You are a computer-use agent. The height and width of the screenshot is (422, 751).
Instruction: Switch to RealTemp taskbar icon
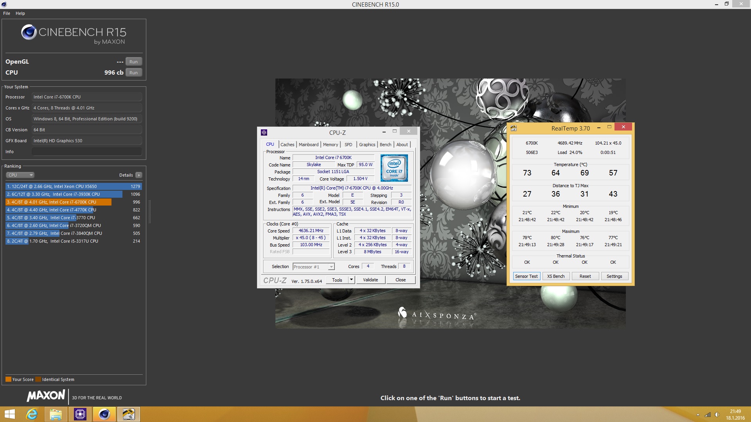[x=128, y=414]
